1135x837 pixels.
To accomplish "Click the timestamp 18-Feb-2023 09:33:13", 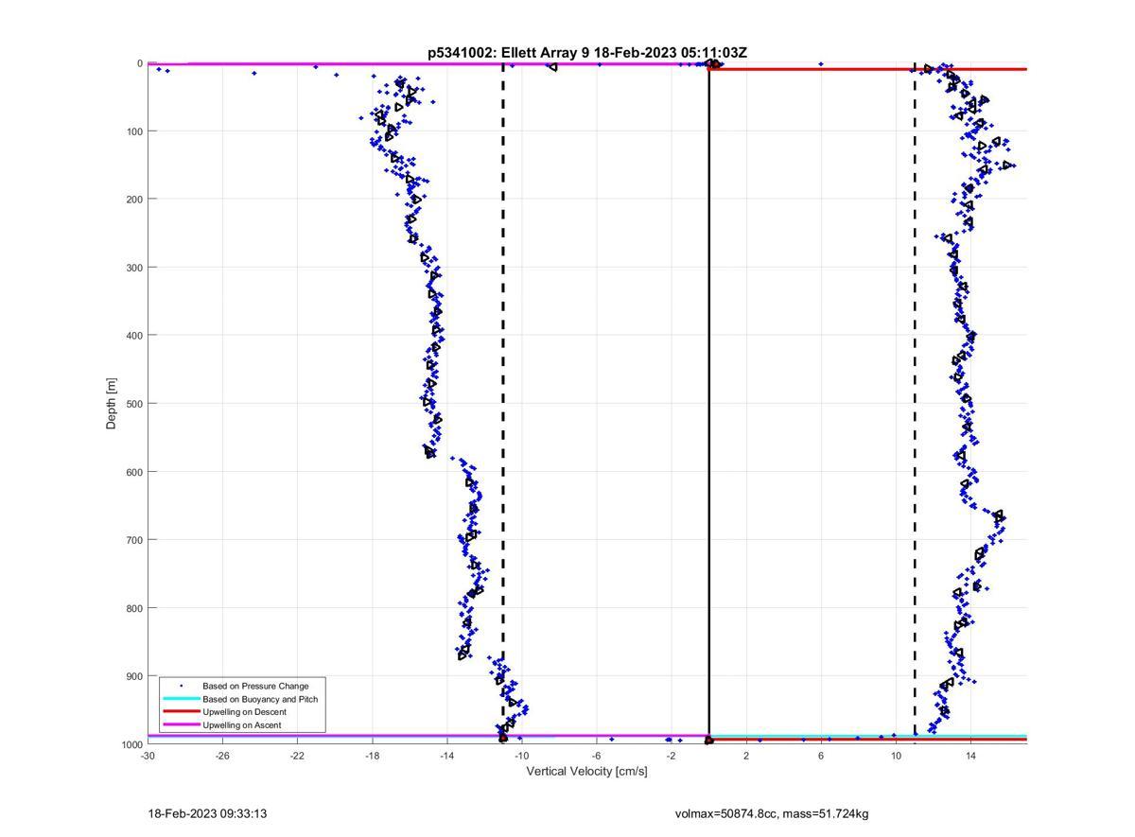I will [x=207, y=813].
